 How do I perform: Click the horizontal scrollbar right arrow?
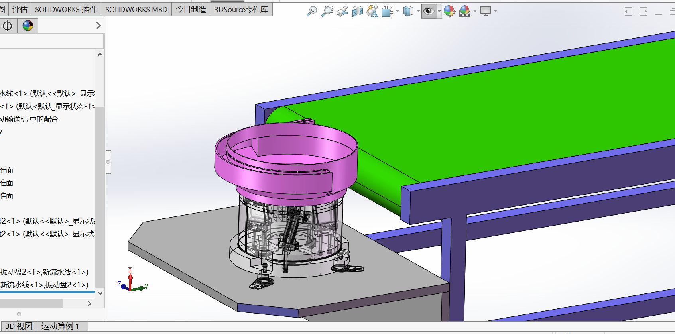point(89,303)
